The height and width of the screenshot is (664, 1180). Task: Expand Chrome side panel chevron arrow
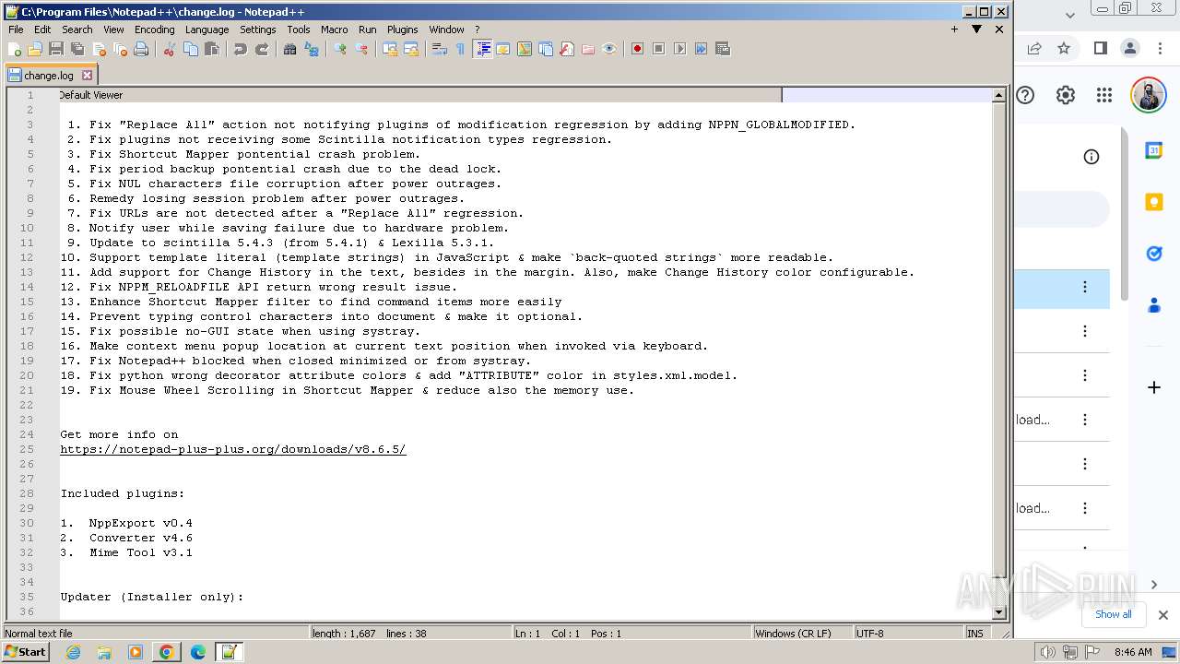click(1154, 585)
